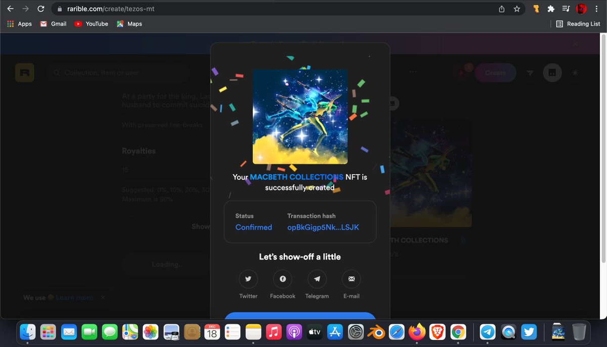Viewport: 607px width, 347px height.
Task: Click the Rarible Create button in header
Action: point(495,73)
